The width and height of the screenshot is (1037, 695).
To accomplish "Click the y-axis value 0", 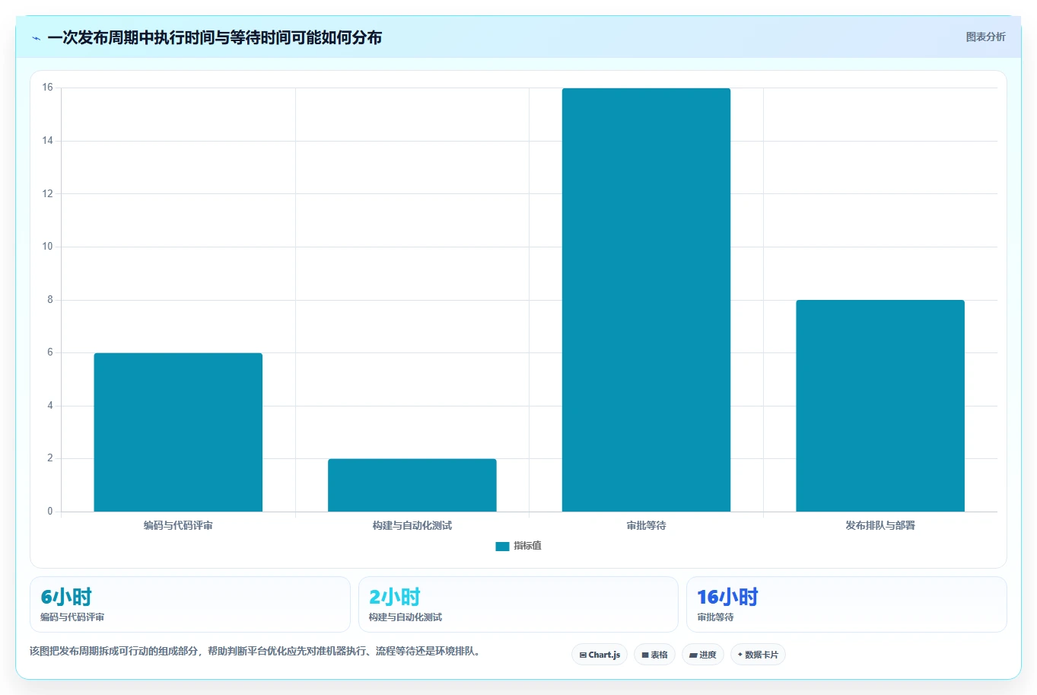I will (50, 512).
